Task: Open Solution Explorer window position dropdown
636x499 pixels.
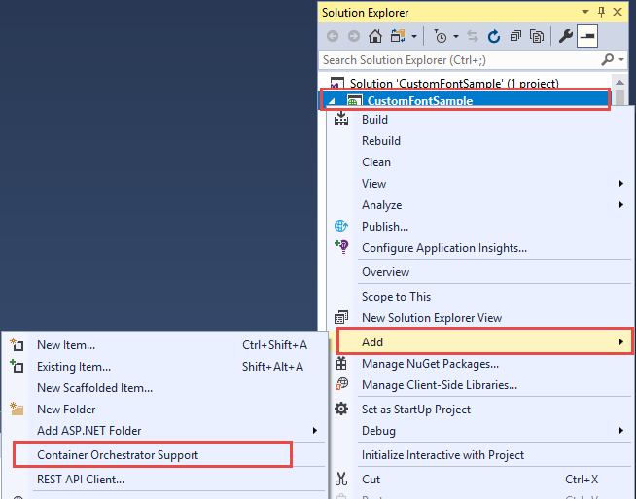Action: point(585,12)
